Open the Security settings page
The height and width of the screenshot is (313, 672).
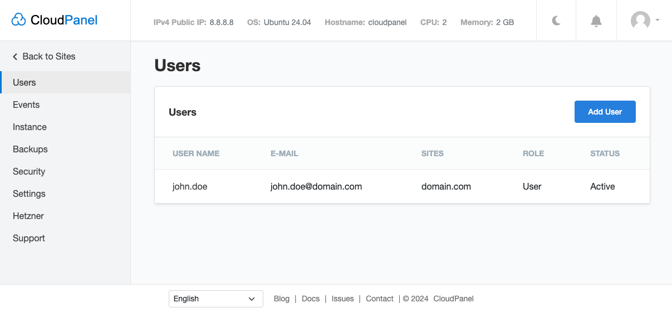click(x=29, y=171)
